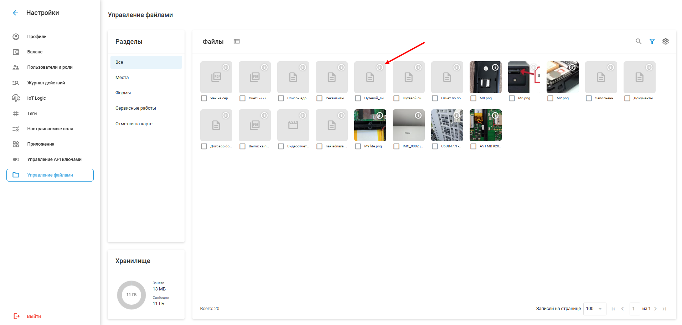
Task: Click the storage usage donut chart
Action: click(x=131, y=295)
